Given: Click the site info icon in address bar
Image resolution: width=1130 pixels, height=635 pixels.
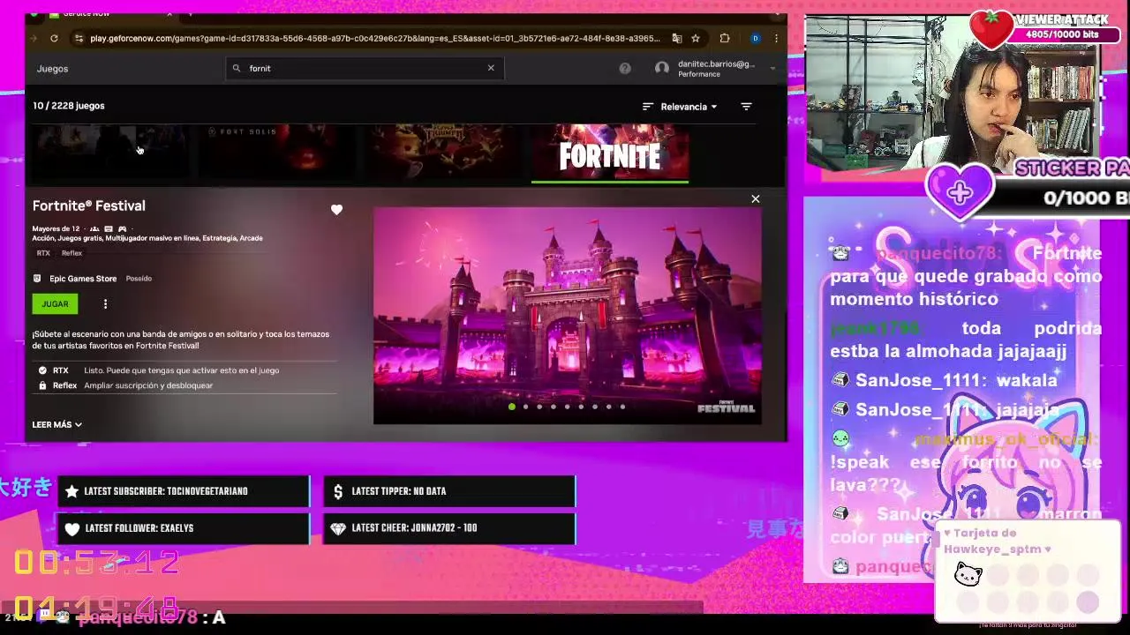Looking at the screenshot, I should [79, 39].
